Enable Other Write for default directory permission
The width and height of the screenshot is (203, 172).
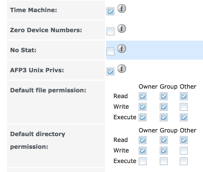click(x=184, y=151)
